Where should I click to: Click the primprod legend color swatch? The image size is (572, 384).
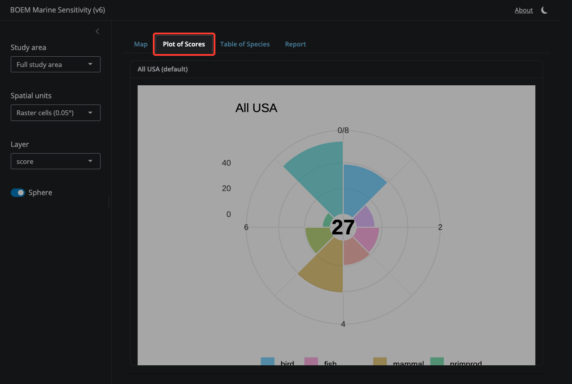(437, 361)
